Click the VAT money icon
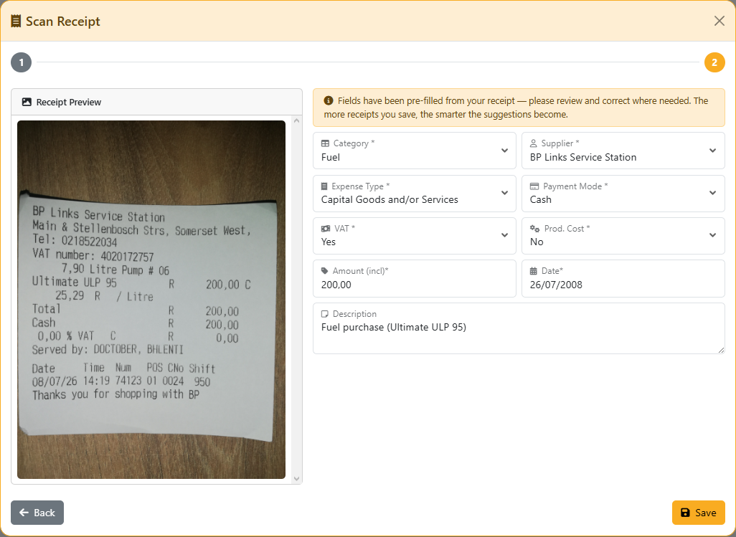Image resolution: width=736 pixels, height=537 pixels. coord(326,229)
